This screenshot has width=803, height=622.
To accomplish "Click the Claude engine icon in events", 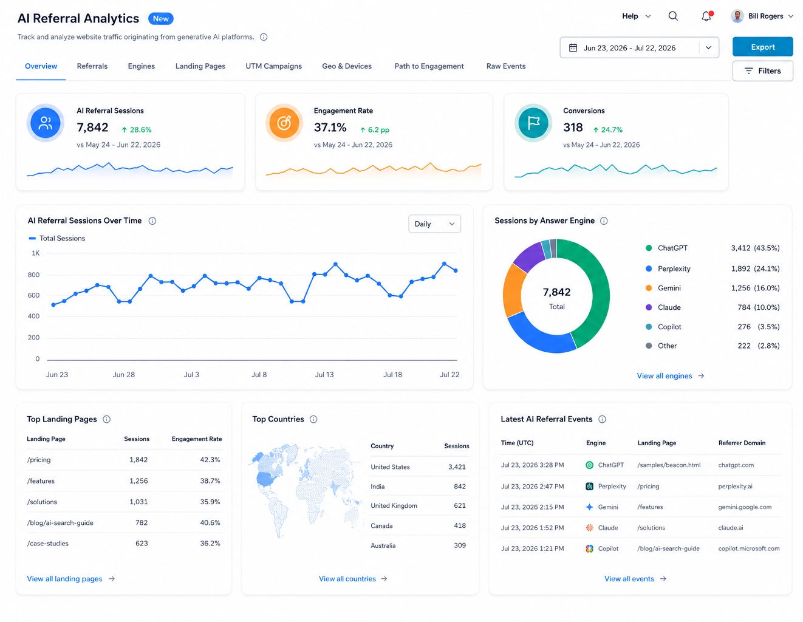I will click(589, 528).
